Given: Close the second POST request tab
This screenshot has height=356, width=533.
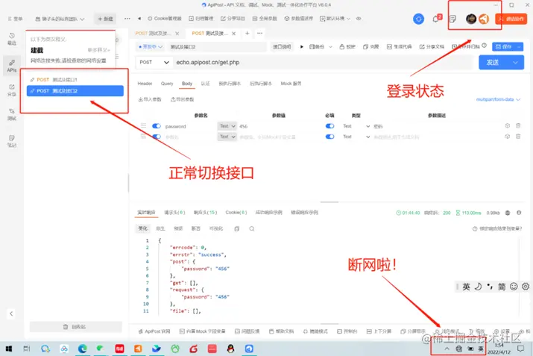Looking at the screenshot, I should click(233, 34).
